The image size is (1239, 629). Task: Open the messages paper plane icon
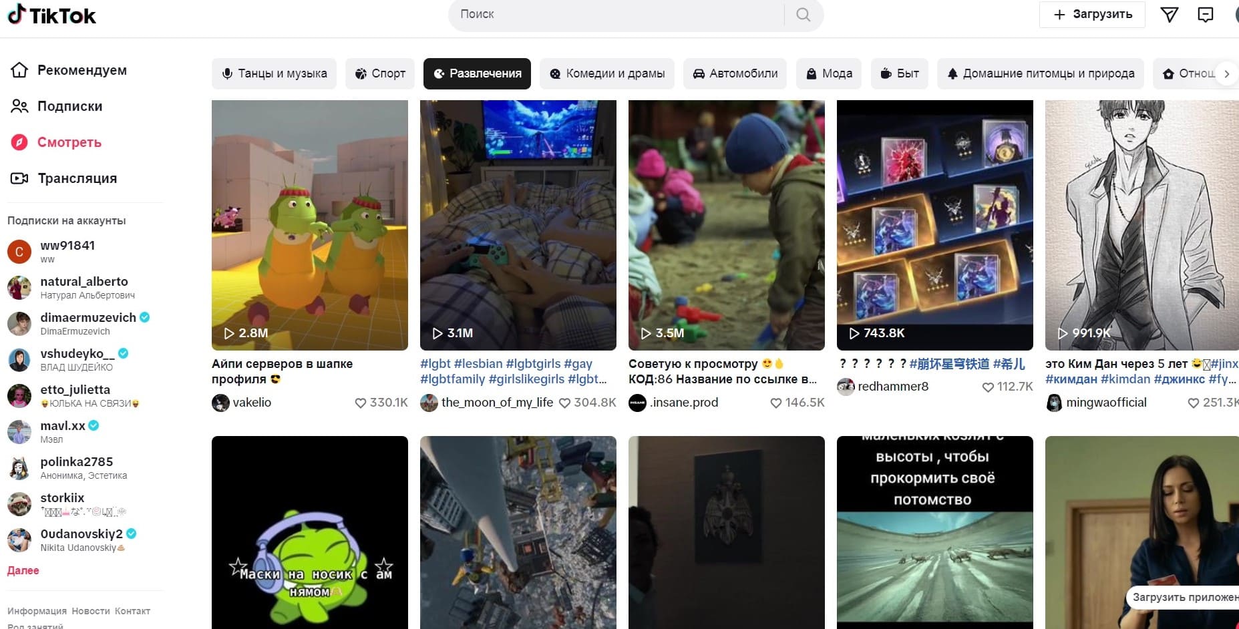pos(1169,15)
